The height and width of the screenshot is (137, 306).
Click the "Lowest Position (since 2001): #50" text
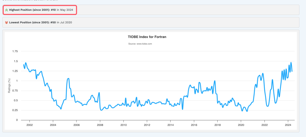[x=32, y=22]
